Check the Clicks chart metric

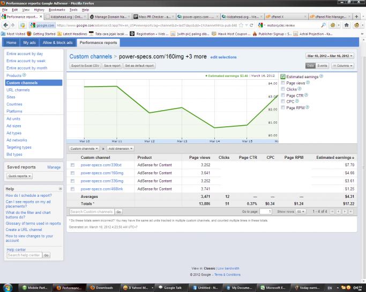click(283, 89)
